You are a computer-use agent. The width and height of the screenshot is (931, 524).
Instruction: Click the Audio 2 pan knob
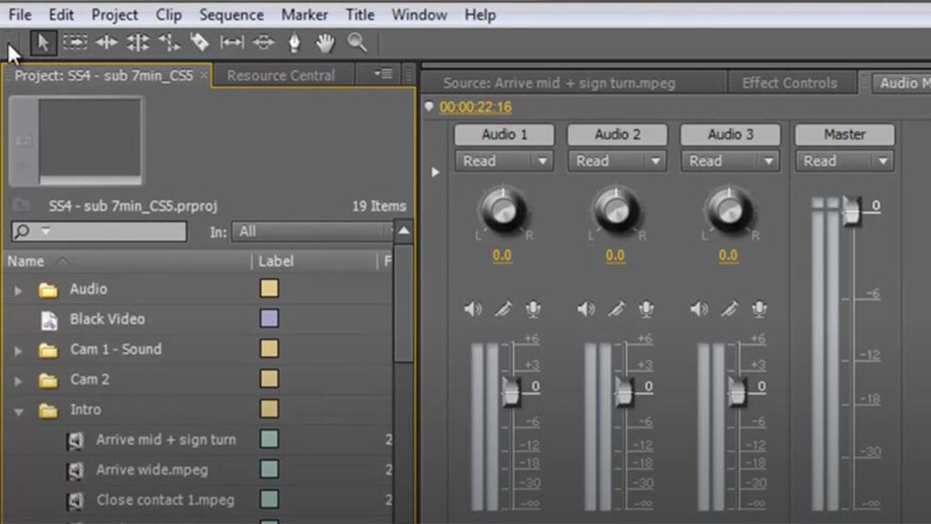[x=616, y=210]
